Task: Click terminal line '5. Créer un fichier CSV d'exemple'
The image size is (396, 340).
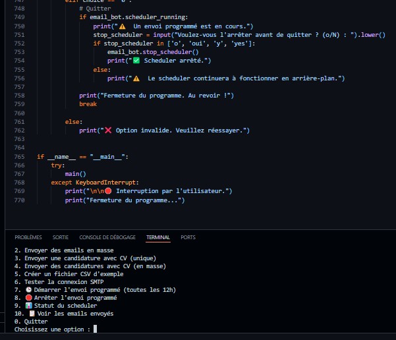Action: [x=69, y=274]
